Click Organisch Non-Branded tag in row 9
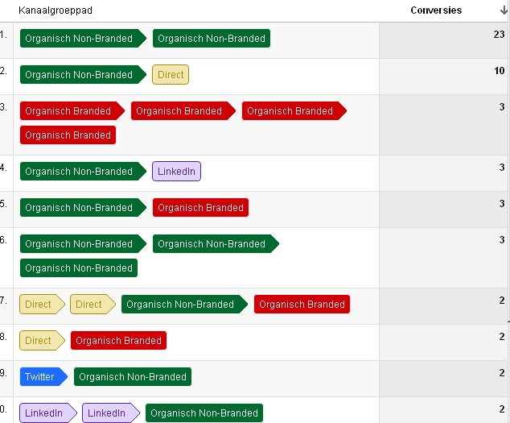The width and height of the screenshot is (510, 423). coord(133,377)
